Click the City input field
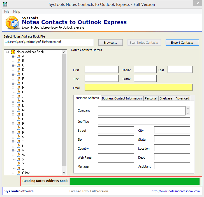The height and width of the screenshot is (197, 204). [172, 130]
